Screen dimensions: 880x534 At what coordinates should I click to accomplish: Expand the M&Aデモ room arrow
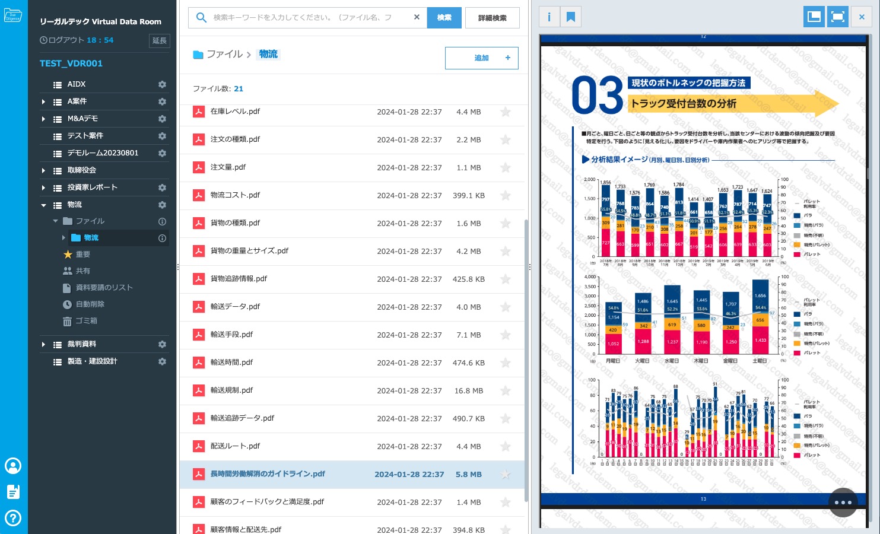click(43, 119)
